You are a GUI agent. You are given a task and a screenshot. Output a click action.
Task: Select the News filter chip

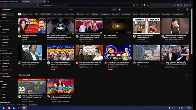point(73,14)
